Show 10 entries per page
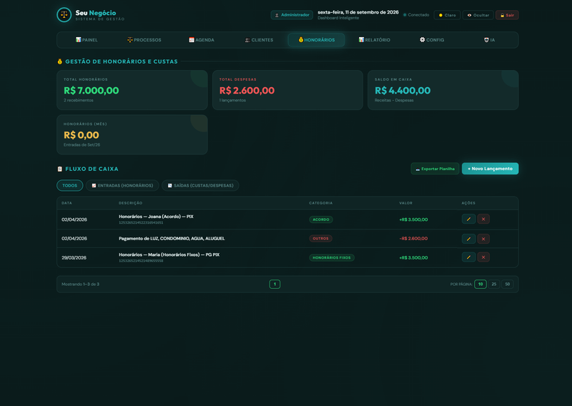This screenshot has height=406, width=572. click(x=480, y=284)
